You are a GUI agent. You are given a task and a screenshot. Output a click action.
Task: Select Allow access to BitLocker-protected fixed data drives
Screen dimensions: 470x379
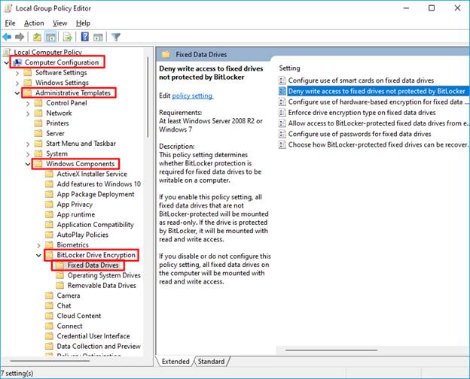pyautogui.click(x=374, y=123)
